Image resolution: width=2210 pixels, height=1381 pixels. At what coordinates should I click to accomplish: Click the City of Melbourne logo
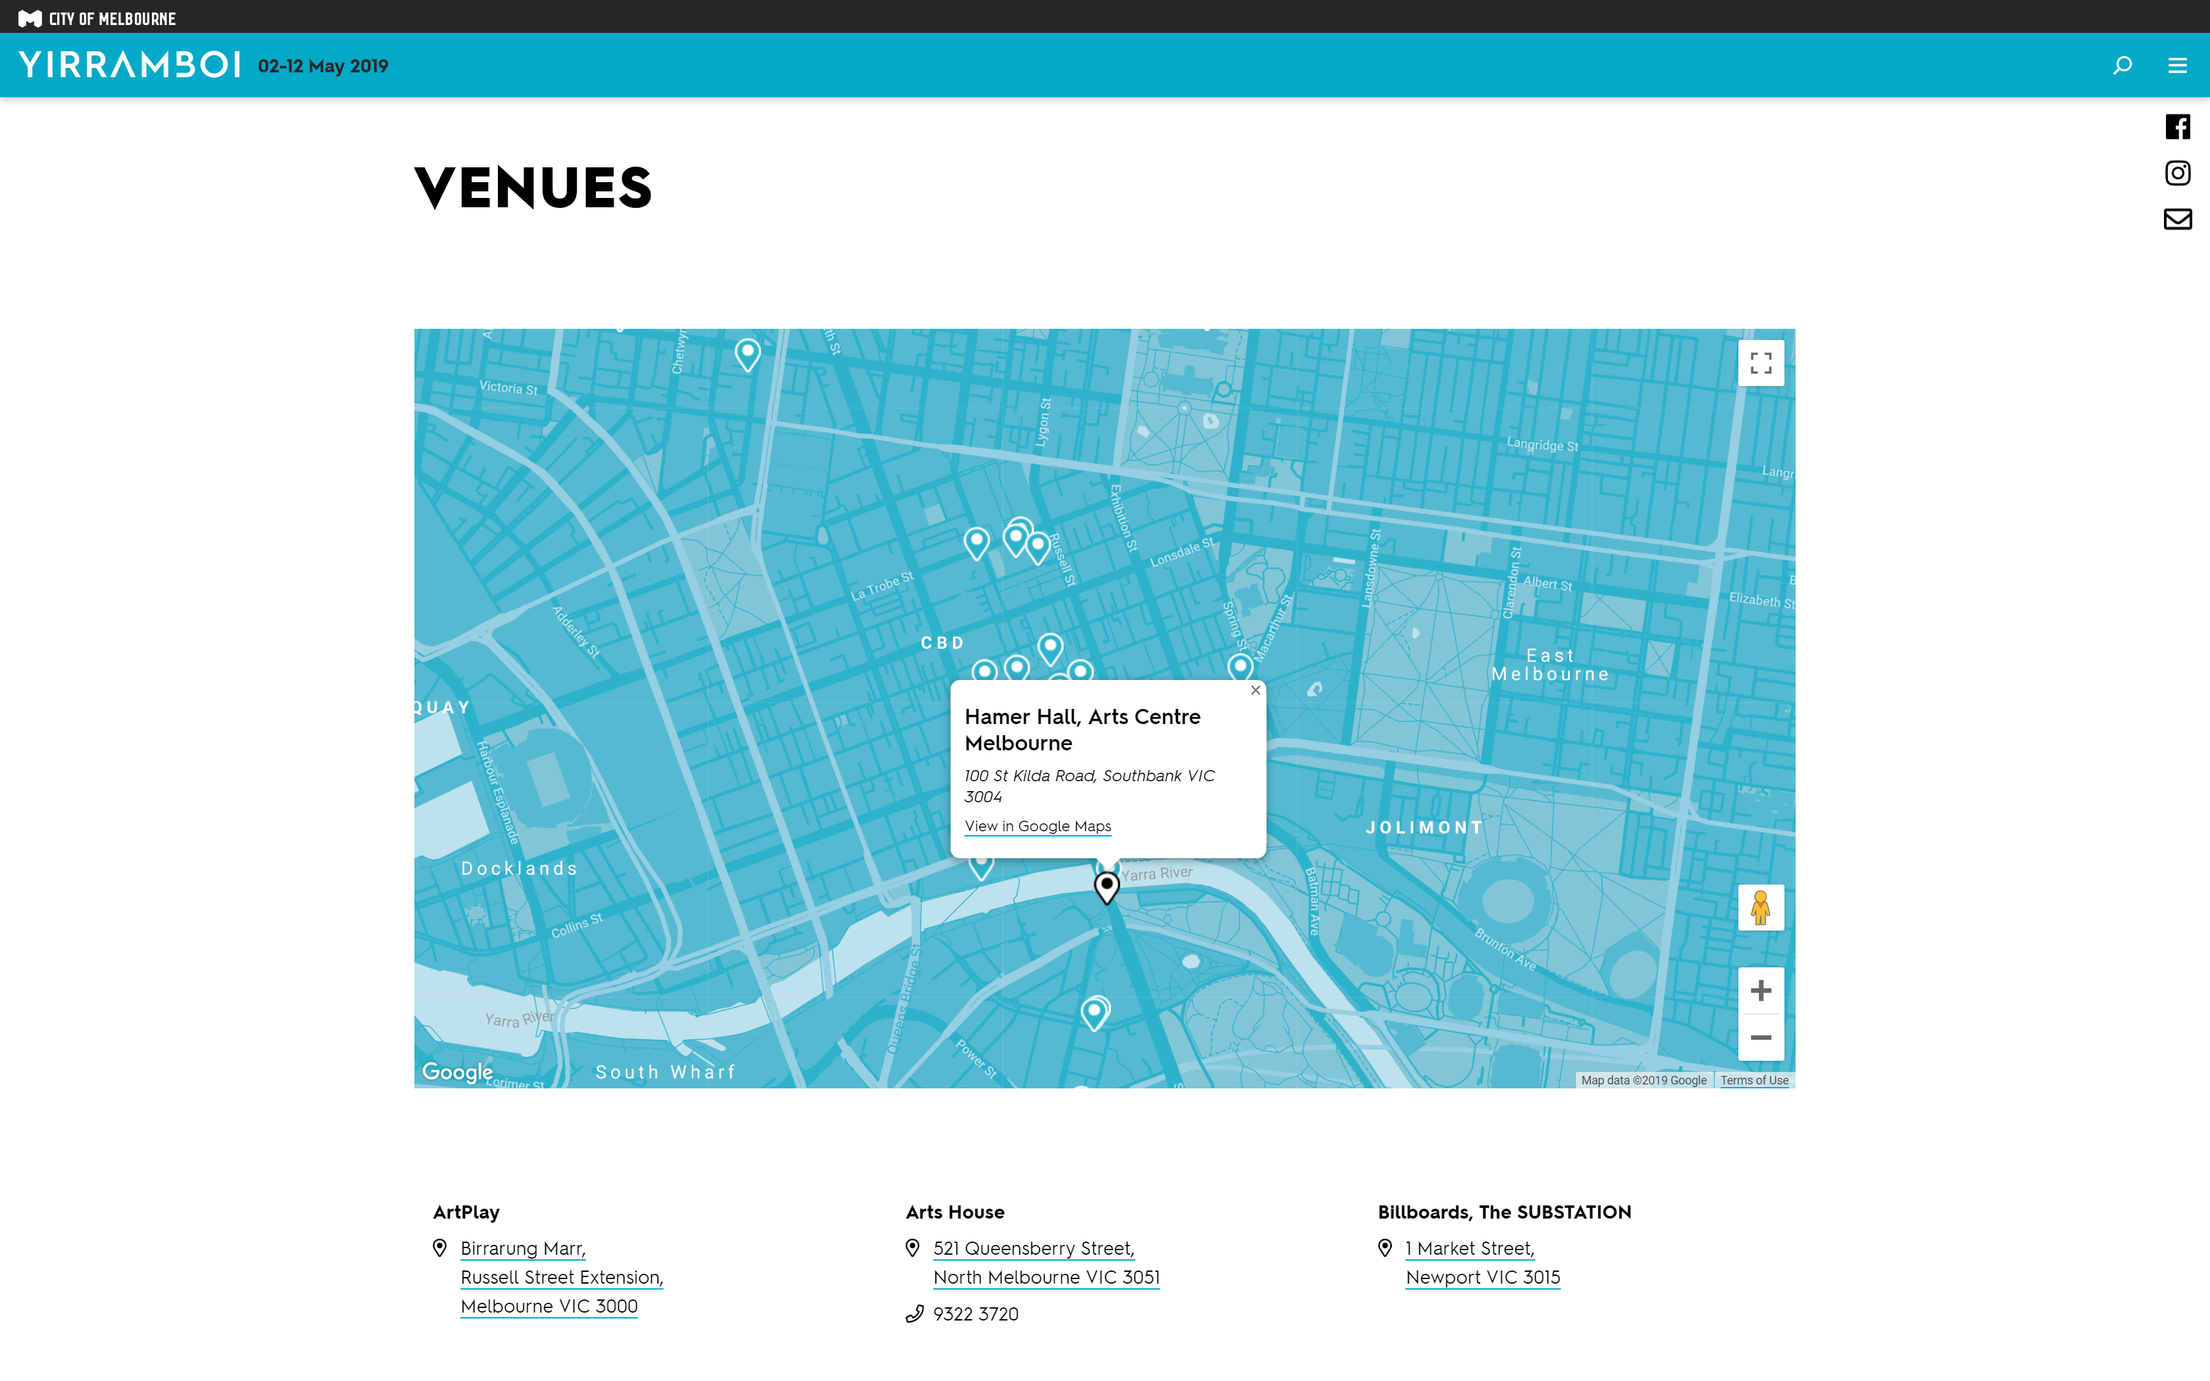(x=97, y=17)
